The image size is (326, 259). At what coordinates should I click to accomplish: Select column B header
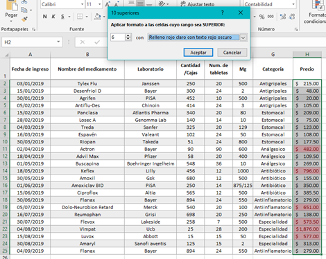click(87, 55)
